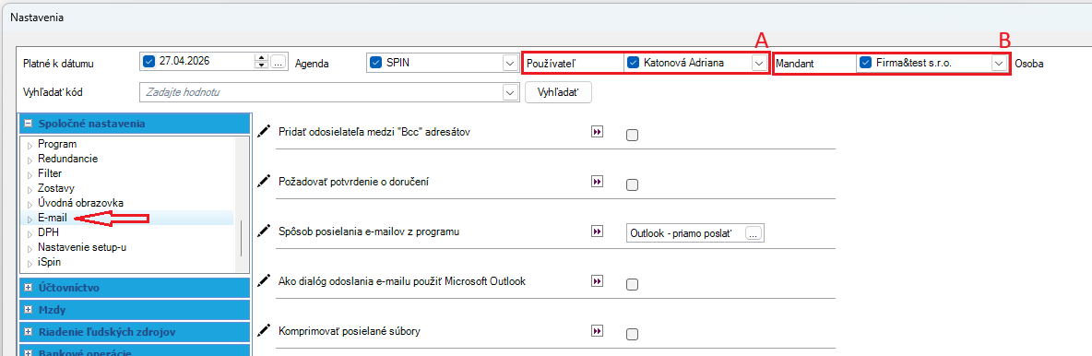Click the settings tree vertical scrollbar thumb
Viewport: 1092px width, 356px height.
click(x=241, y=239)
